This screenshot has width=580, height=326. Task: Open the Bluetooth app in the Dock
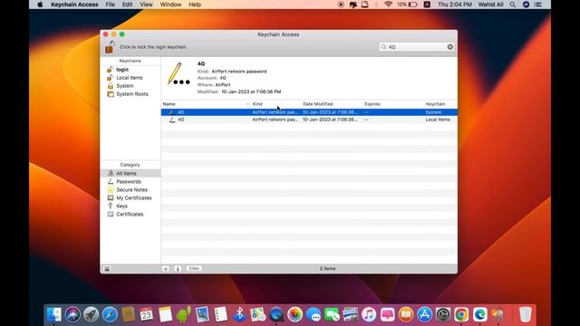(239, 314)
